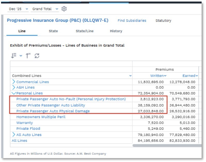Switch to the Line tab

pos(22,31)
